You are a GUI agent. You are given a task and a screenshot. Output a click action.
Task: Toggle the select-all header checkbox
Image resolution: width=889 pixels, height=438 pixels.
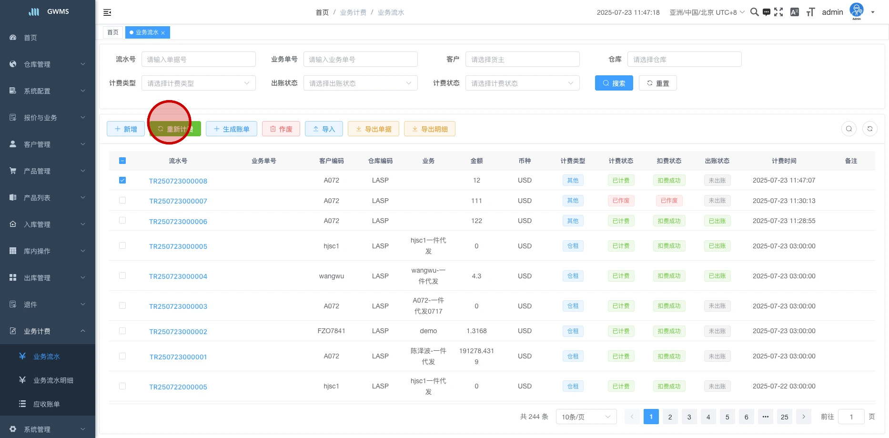122,161
